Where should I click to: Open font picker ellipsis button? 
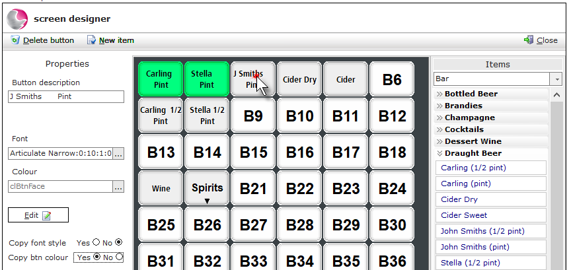pos(119,154)
